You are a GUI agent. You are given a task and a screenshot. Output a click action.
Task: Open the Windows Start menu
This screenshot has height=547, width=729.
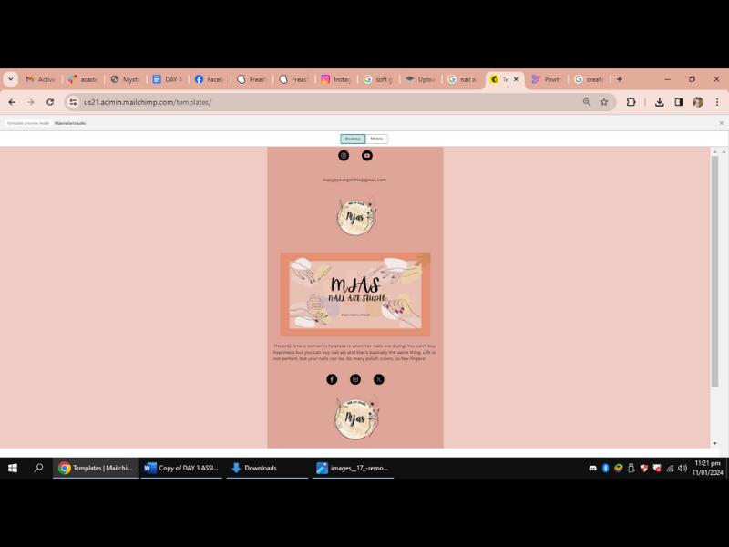13,468
